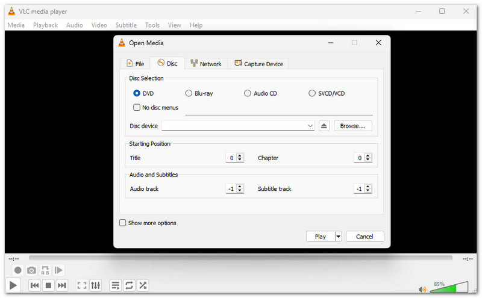Click the Cancel button
This screenshot has height=298, width=482.
[x=365, y=237]
